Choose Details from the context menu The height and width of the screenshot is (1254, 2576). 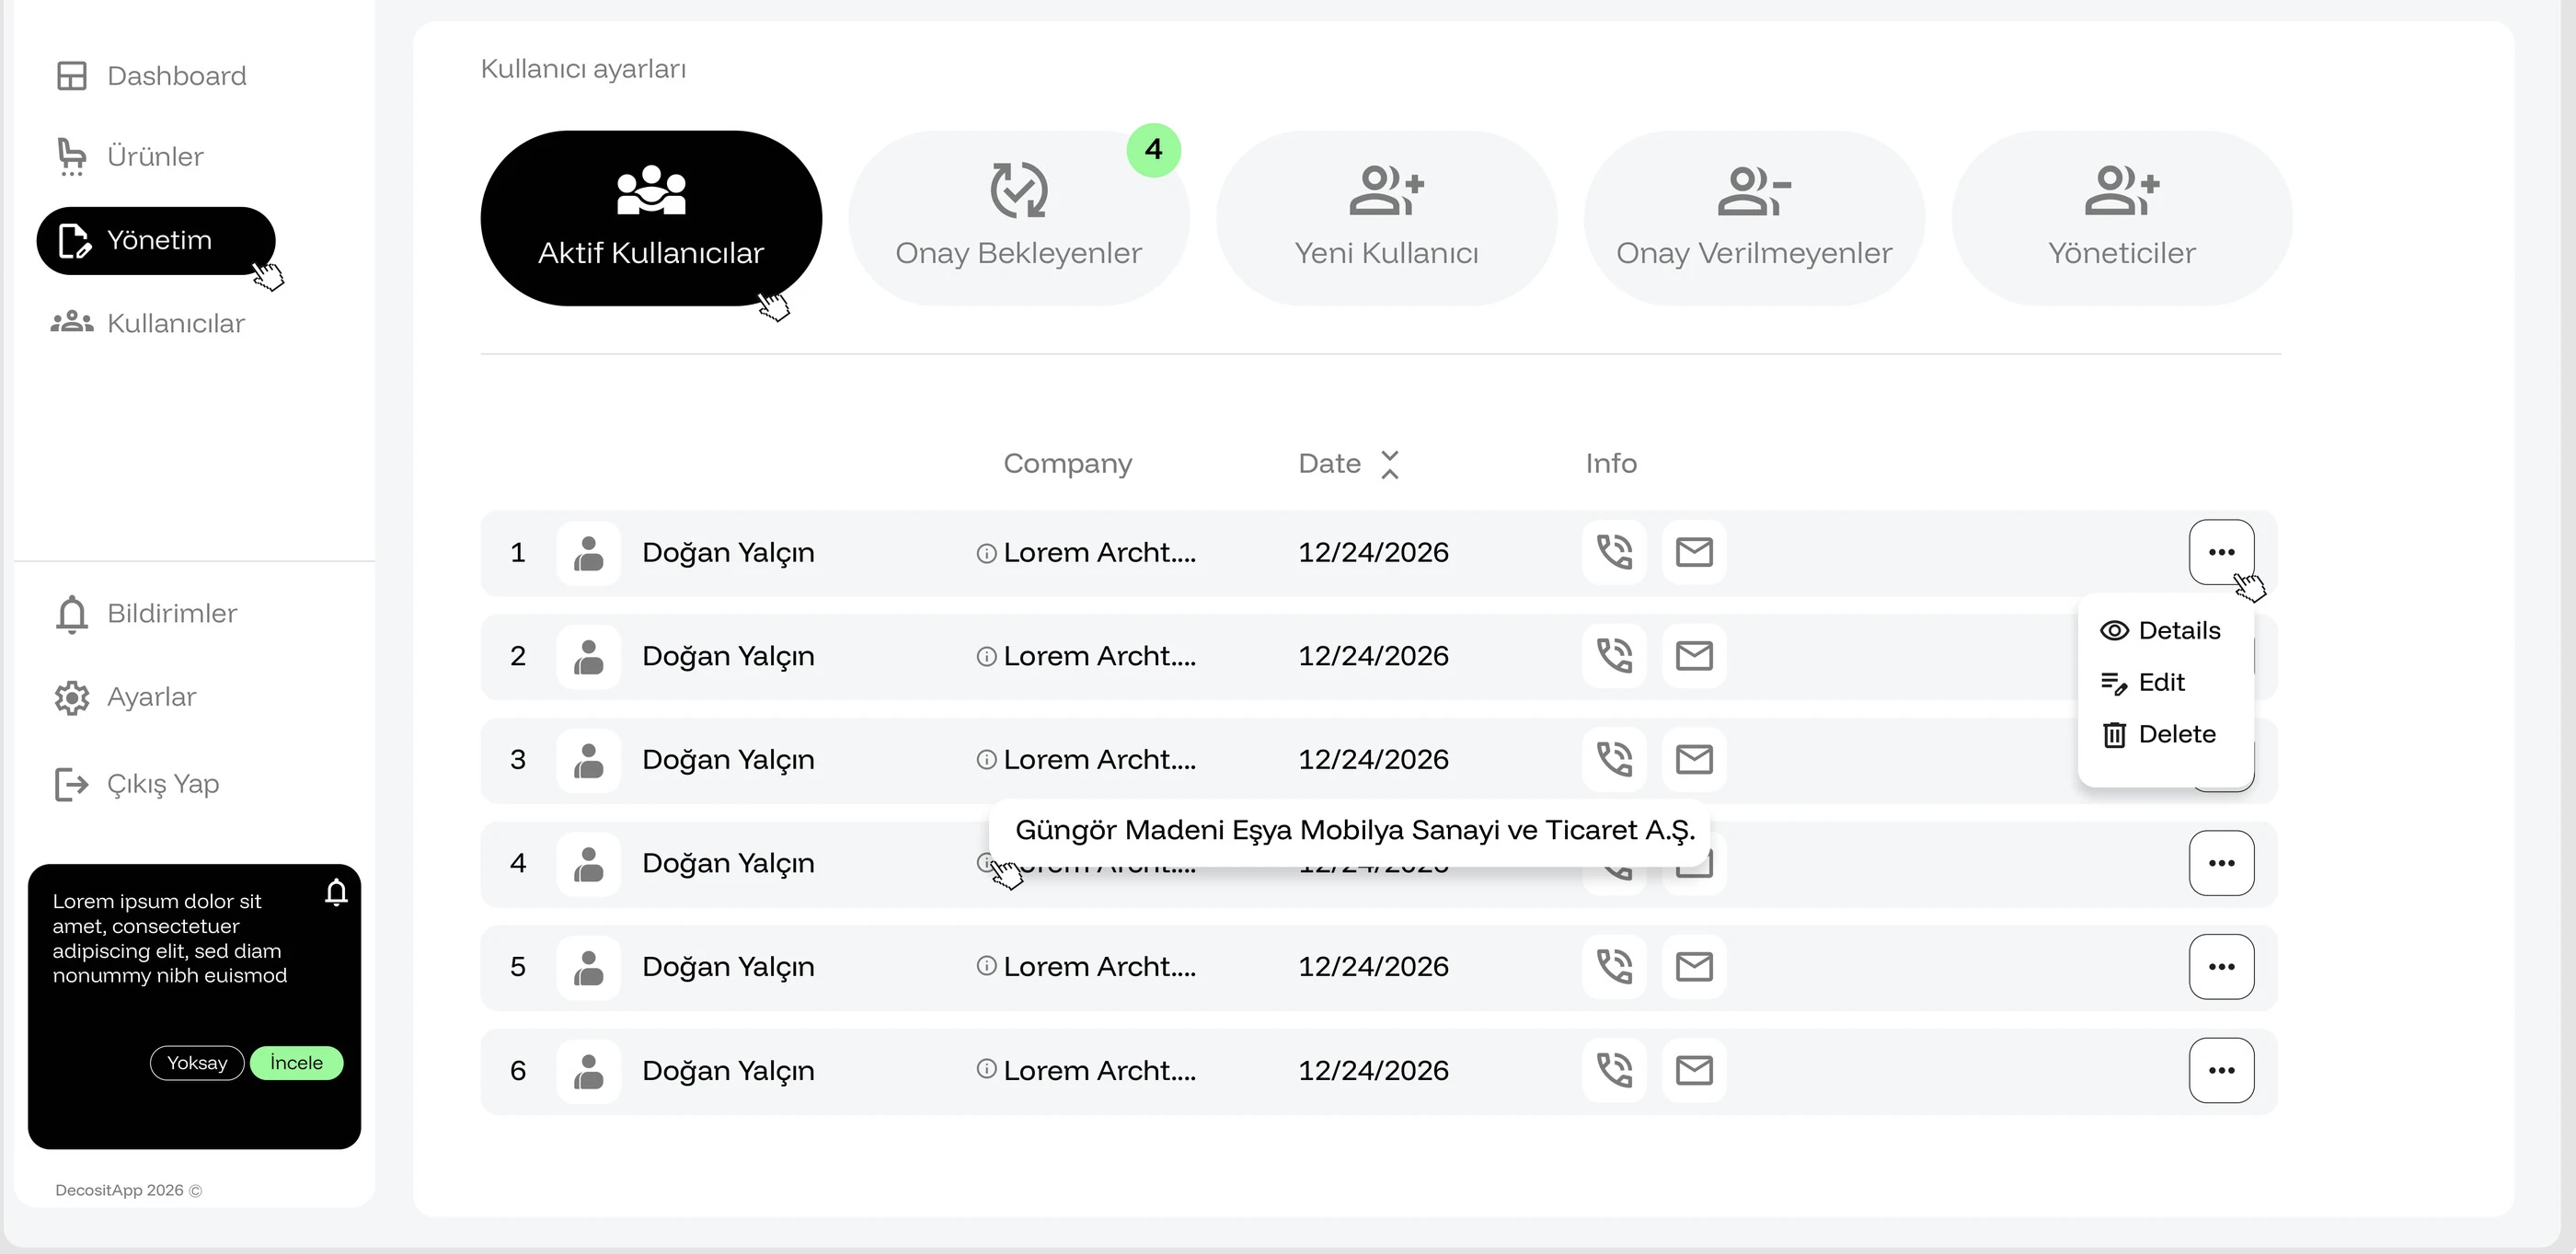pos(2160,631)
